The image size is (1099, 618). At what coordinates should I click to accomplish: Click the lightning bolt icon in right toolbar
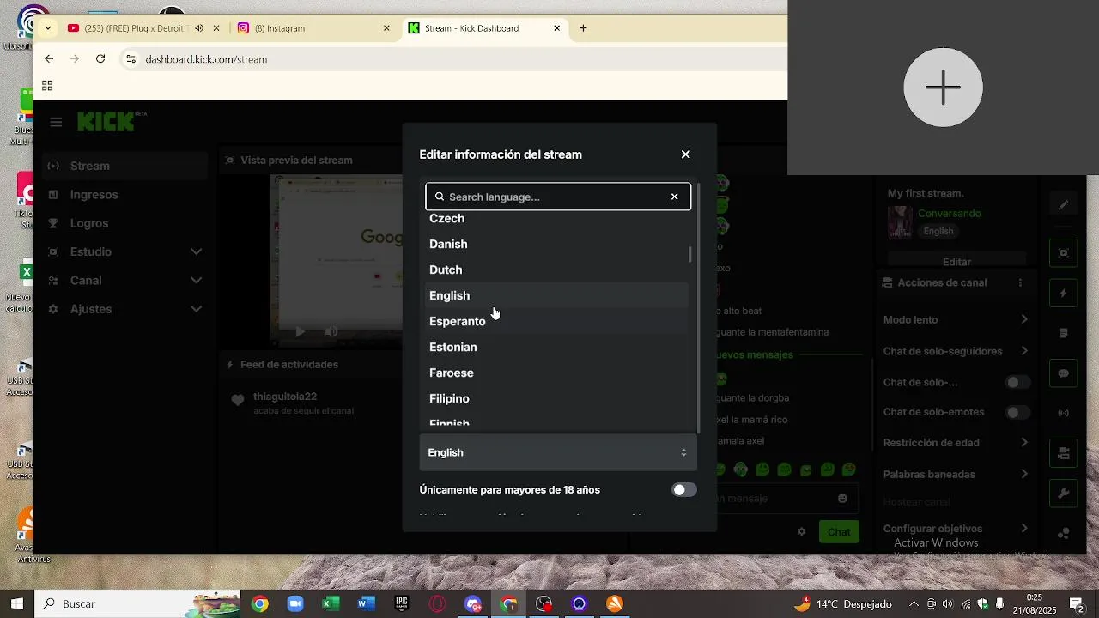pos(1063,294)
